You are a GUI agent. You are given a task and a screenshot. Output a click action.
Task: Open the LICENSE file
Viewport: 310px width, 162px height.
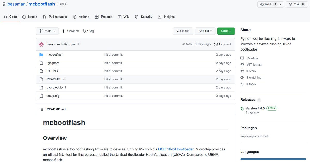(53, 71)
